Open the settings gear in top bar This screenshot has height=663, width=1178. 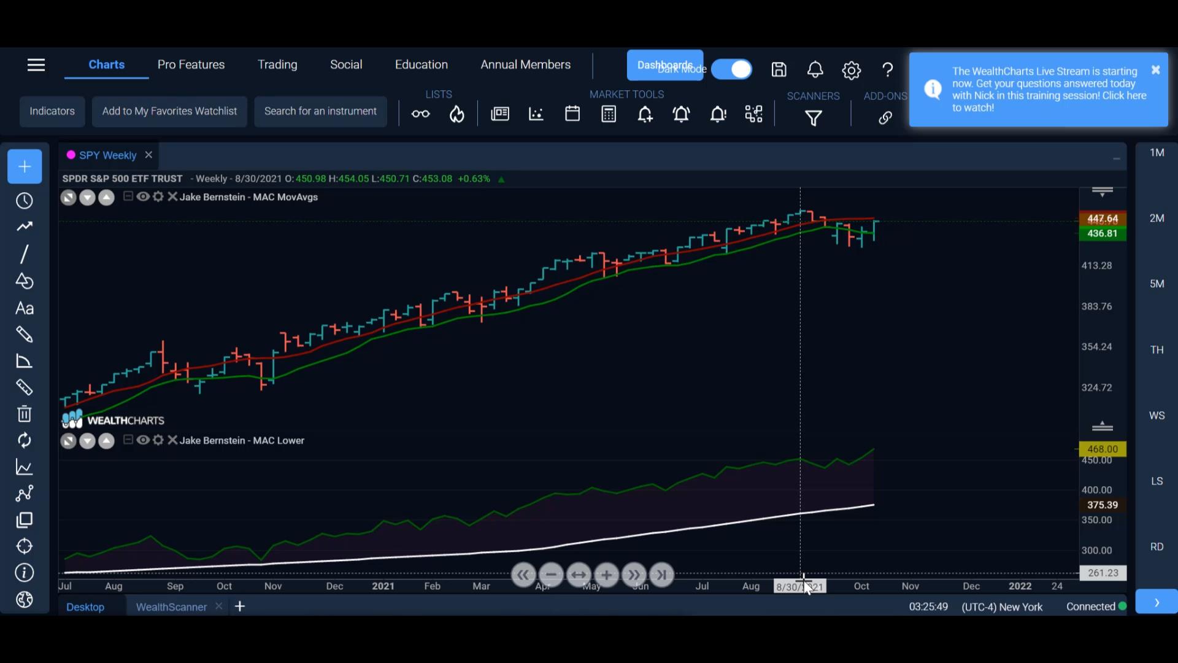coord(851,70)
